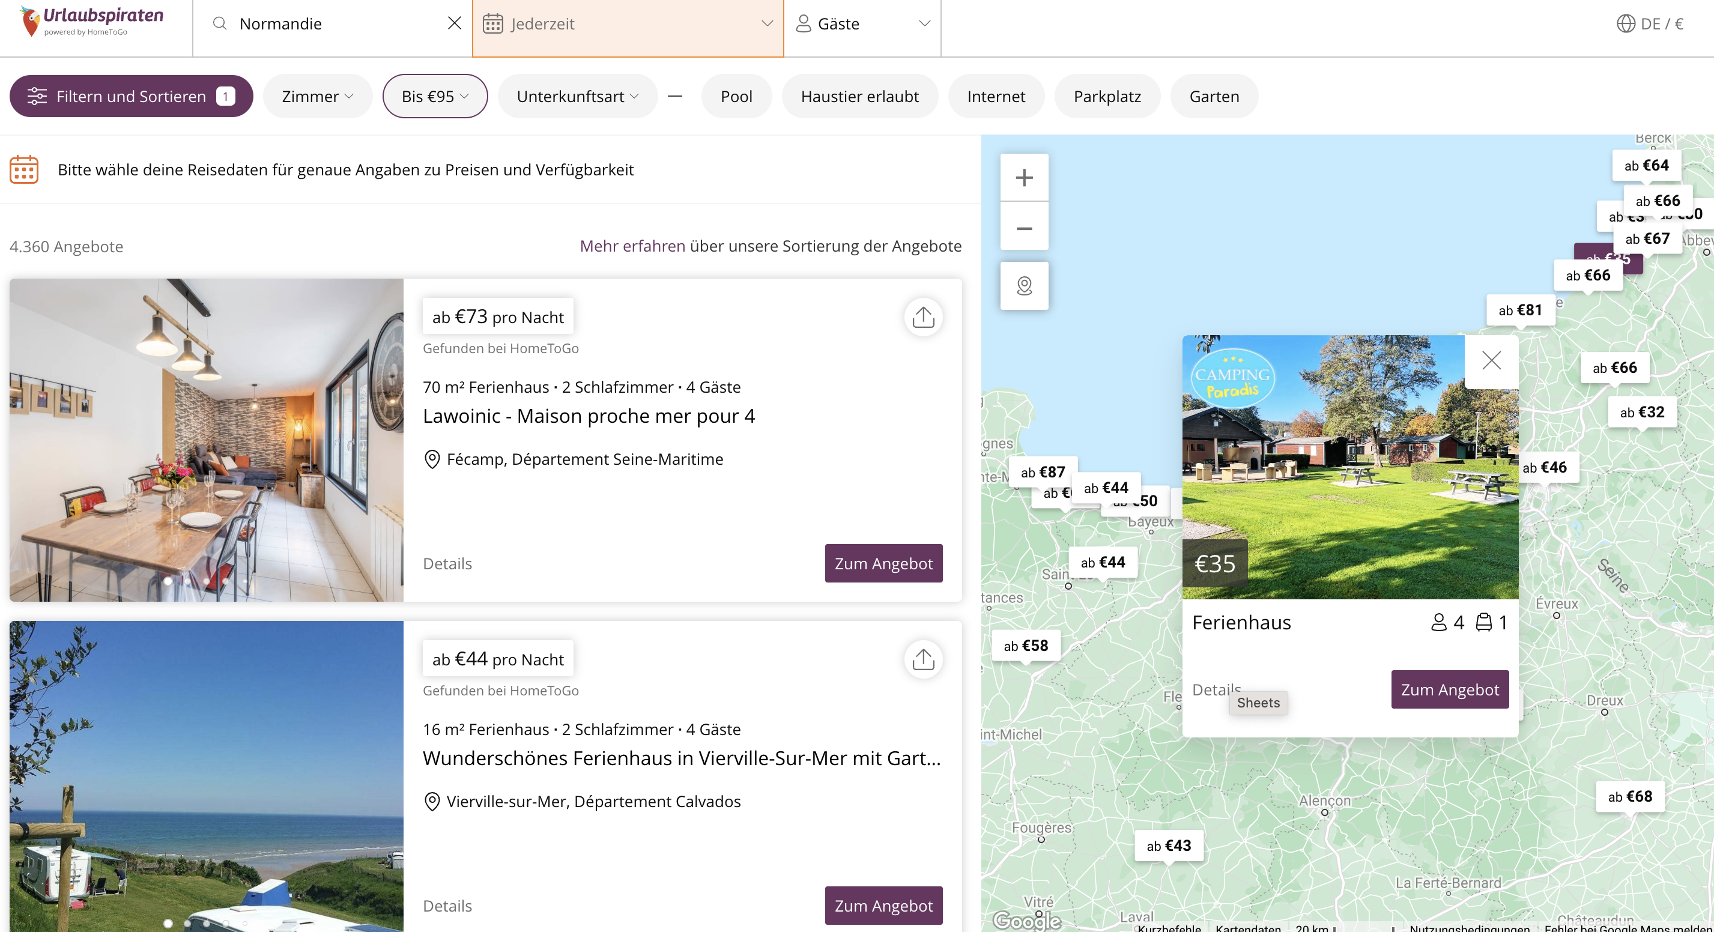Toggle the Pool filter chip
The height and width of the screenshot is (932, 1714).
point(736,97)
